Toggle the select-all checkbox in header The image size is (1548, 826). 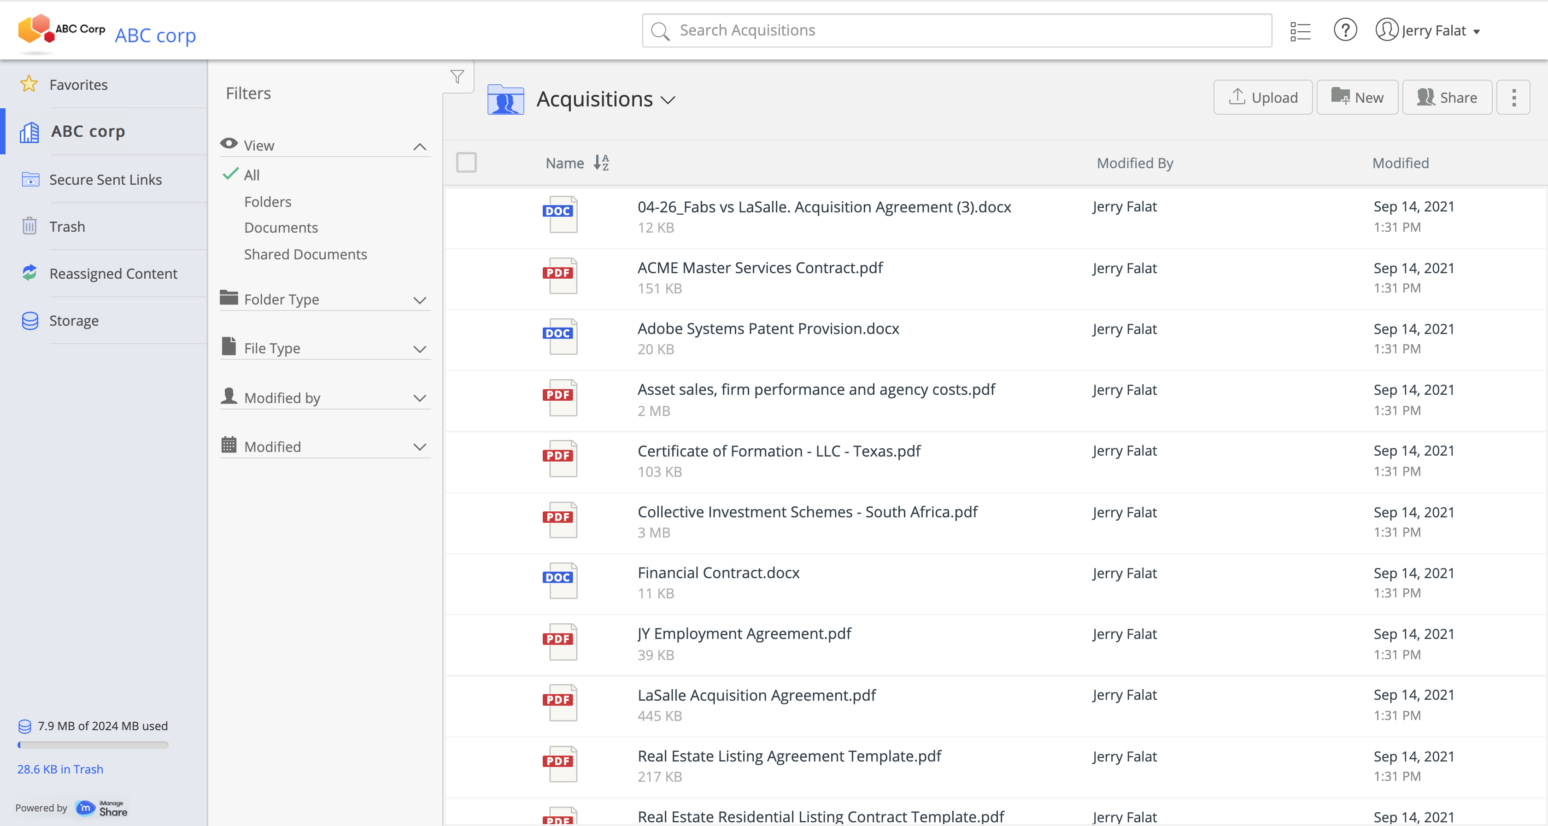(x=466, y=163)
